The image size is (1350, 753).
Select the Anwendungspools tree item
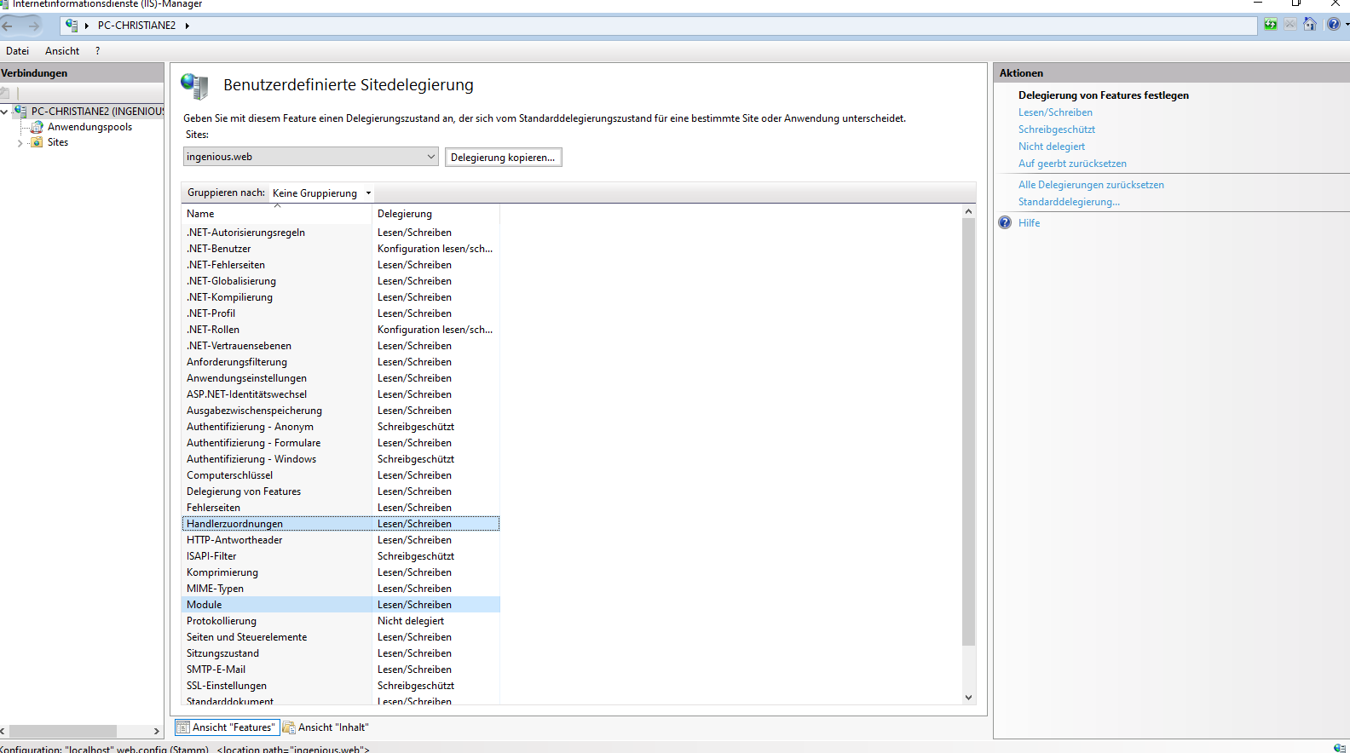point(89,127)
